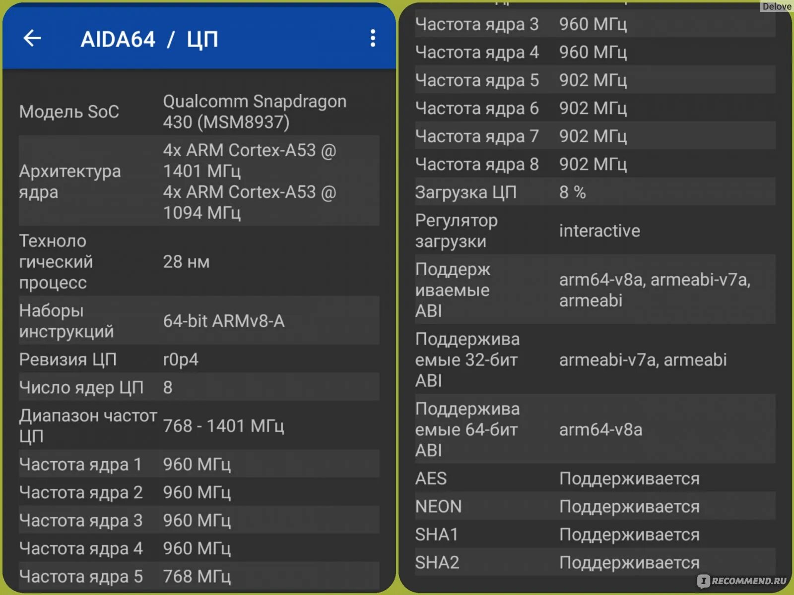The width and height of the screenshot is (794, 595).
Task: Click the 'Диапазон частот ЦП' label
Action: (x=88, y=426)
